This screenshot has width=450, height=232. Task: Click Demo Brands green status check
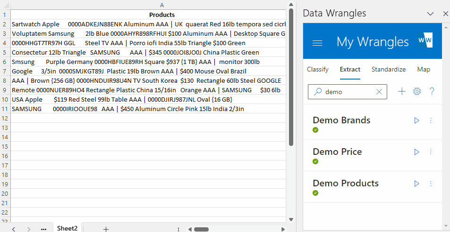click(315, 130)
